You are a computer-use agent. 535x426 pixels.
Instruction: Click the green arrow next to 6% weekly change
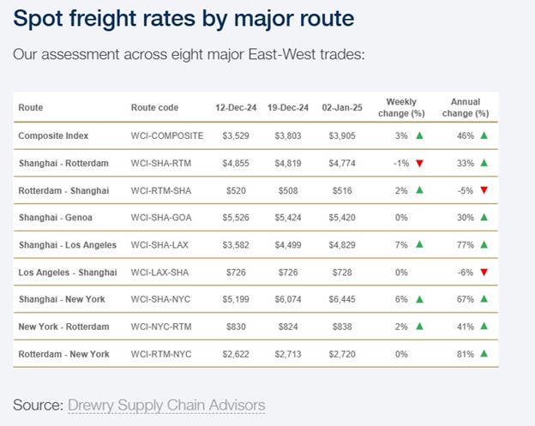[419, 299]
